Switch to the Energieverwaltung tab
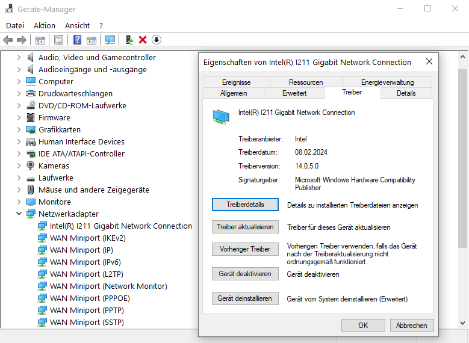469x343 pixels. [387, 82]
